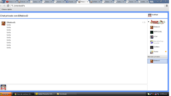The height and width of the screenshot is (96, 171).
Task: Click the orange star next to Thomis
Action: [x=166, y=51]
